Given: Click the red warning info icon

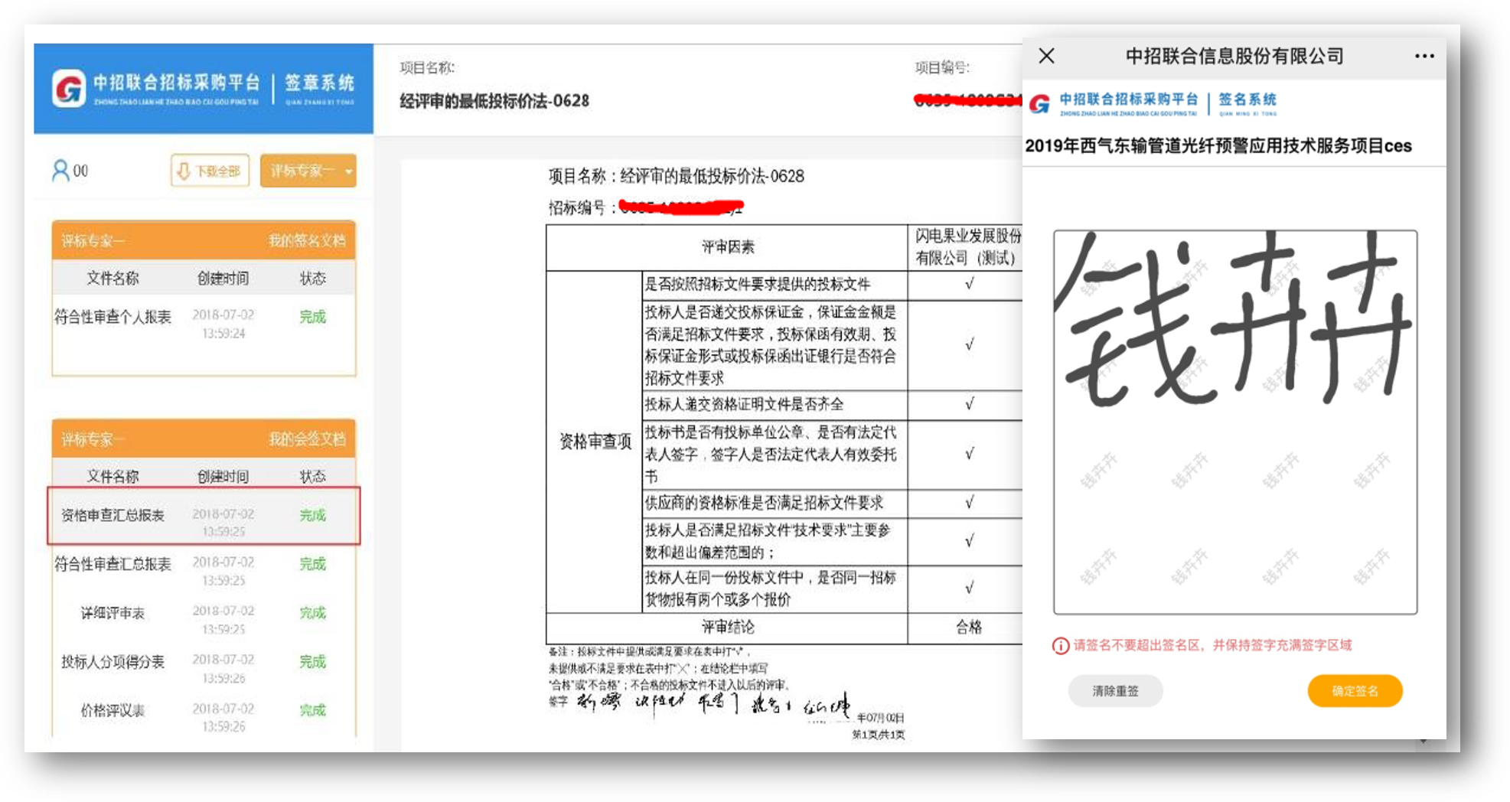Looking at the screenshot, I should (x=1060, y=646).
